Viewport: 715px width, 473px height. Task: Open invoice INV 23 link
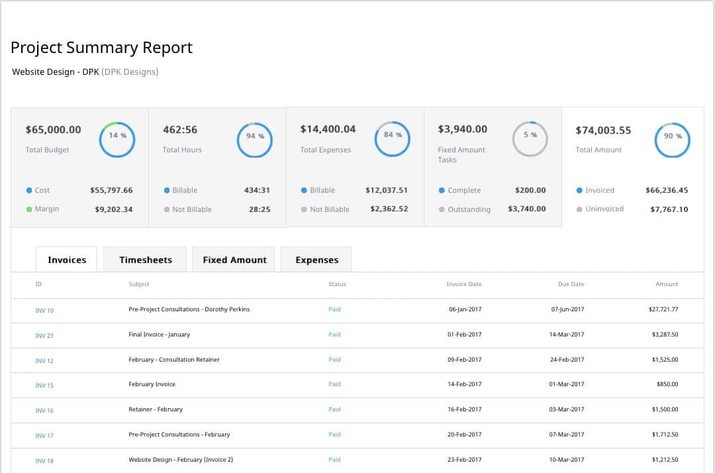44,336
